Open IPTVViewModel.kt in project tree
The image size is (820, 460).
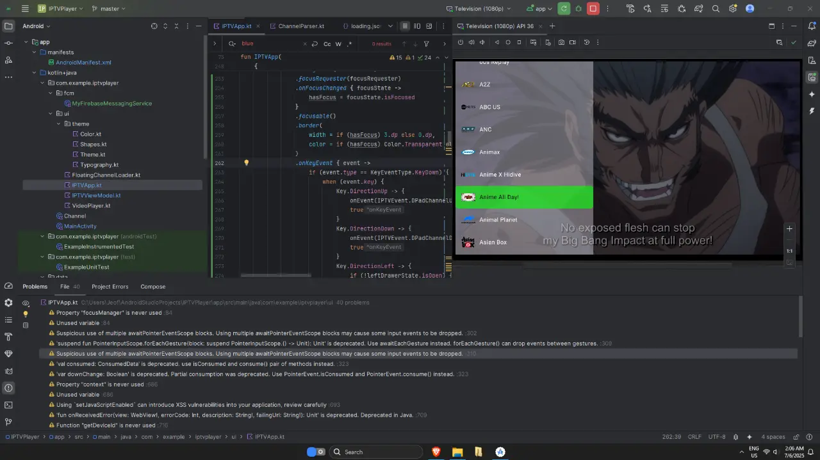pyautogui.click(x=96, y=195)
